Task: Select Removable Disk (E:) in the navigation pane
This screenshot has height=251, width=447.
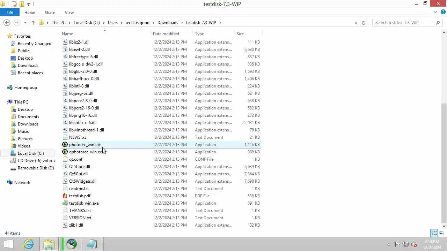Action: [x=36, y=168]
